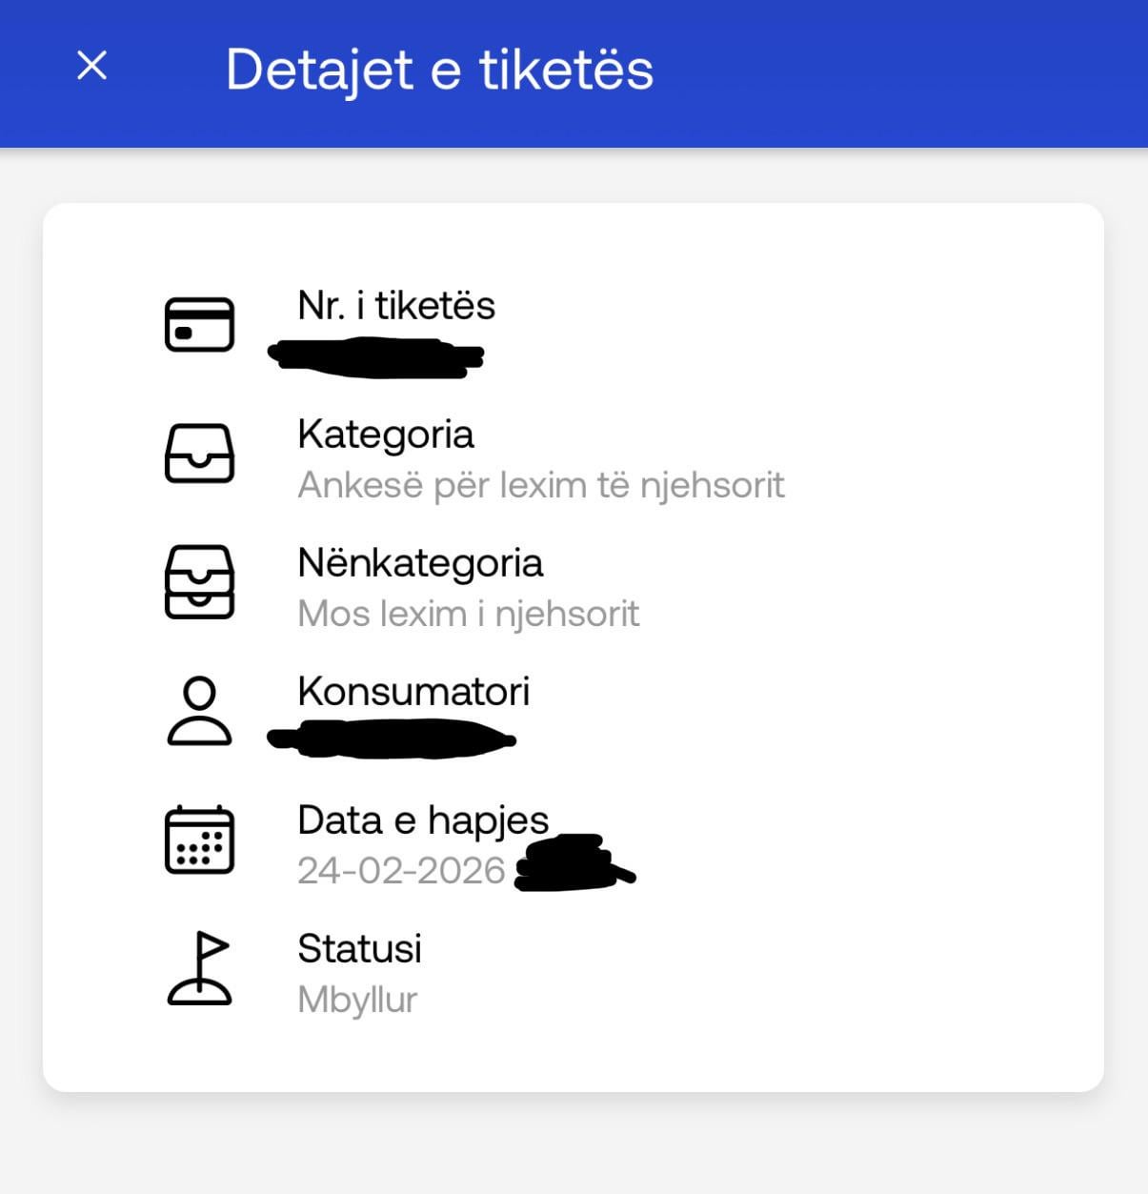Select the 'Mbyllur' status value
Viewport: 1148px width, 1194px height.
pos(357,1000)
